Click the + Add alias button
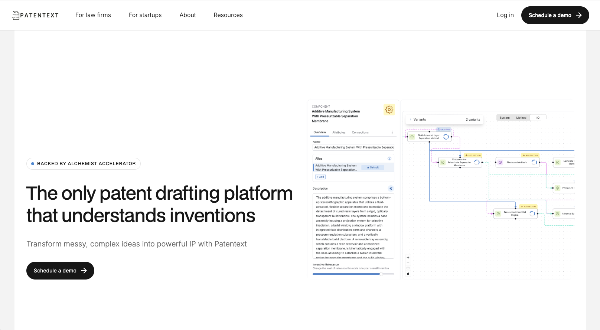Image resolution: width=600 pixels, height=330 pixels. [x=320, y=177]
